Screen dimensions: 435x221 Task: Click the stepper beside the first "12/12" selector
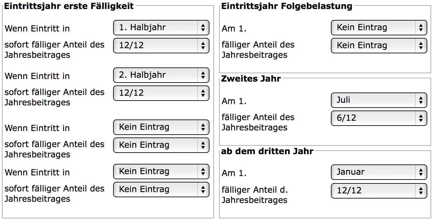click(x=203, y=46)
